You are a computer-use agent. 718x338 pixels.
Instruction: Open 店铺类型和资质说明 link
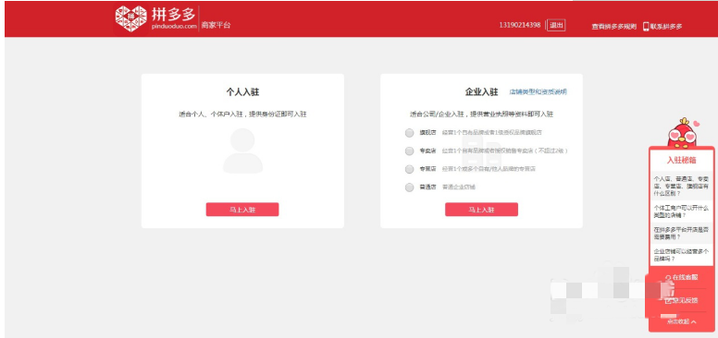(538, 91)
